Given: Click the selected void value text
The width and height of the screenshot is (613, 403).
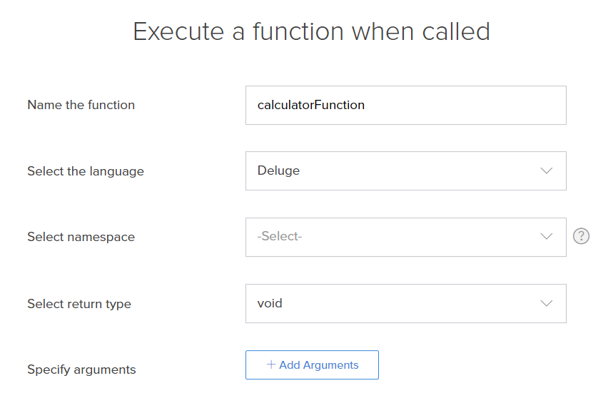Looking at the screenshot, I should click(270, 303).
